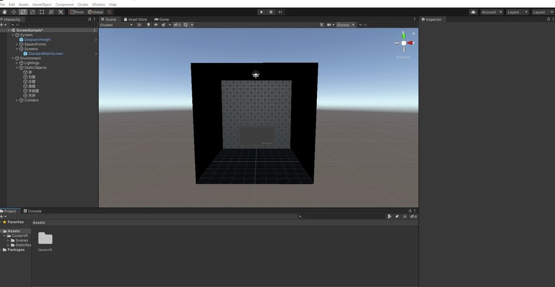Select DespawnHeight prefab in Hierarchy
The height and width of the screenshot is (287, 555).
coord(37,40)
